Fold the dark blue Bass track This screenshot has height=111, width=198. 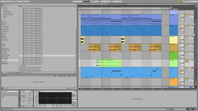click(170, 26)
